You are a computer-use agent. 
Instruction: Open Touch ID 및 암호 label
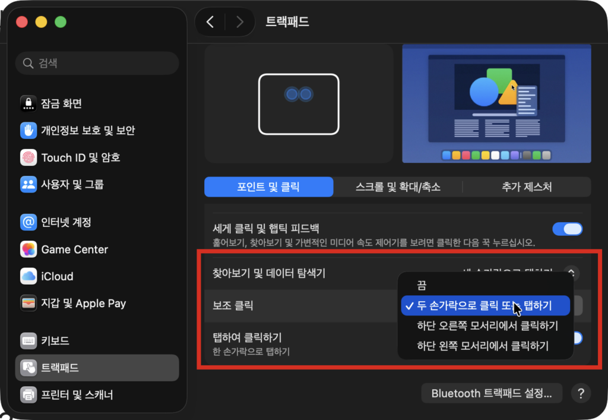tap(81, 157)
